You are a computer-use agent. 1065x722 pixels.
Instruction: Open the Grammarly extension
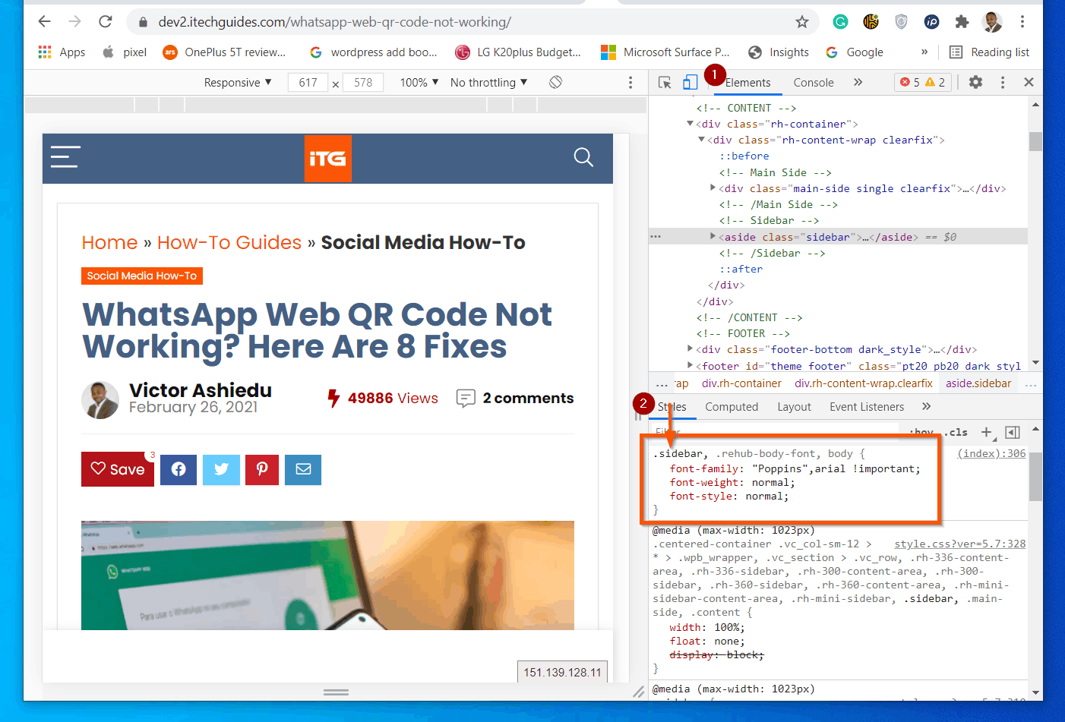[x=840, y=22]
